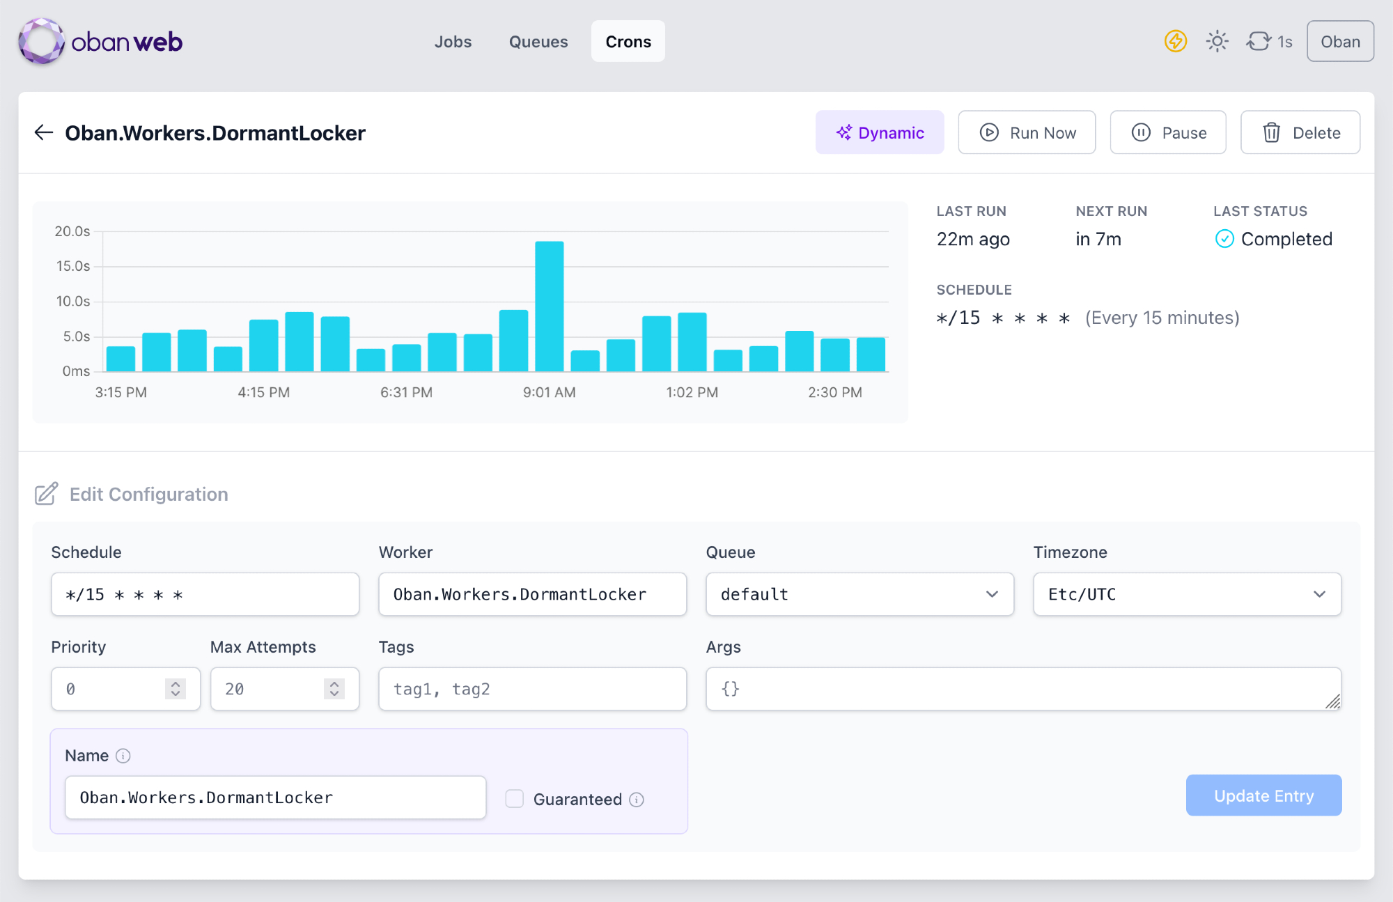The height and width of the screenshot is (902, 1393).
Task: Click the Delete button
Action: pos(1300,132)
